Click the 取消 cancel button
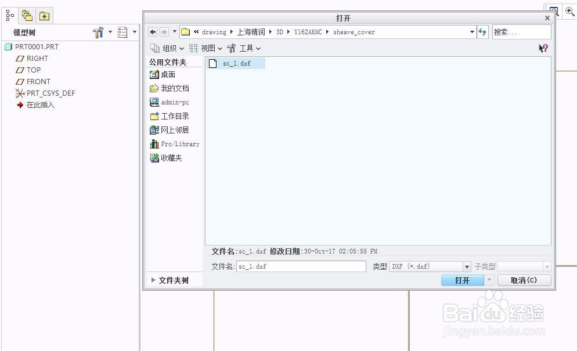Viewport: 577px width, 351px height. [x=523, y=280]
